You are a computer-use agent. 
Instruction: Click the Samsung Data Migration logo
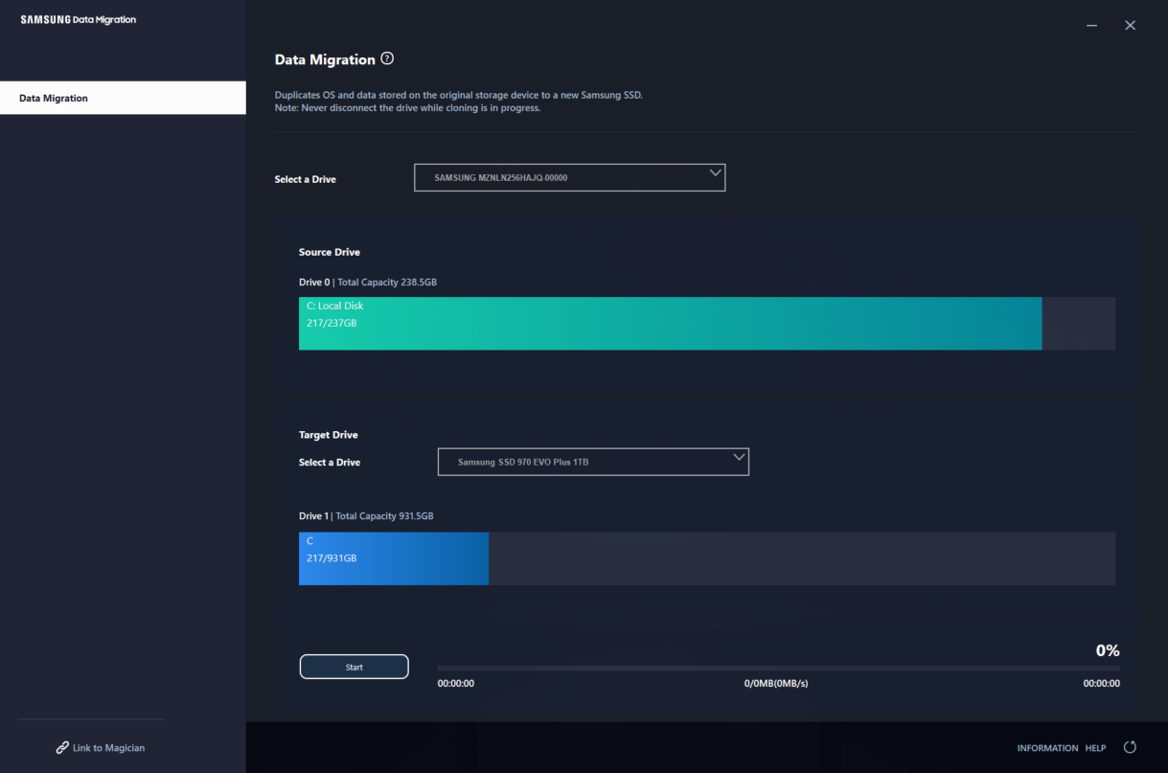click(79, 20)
